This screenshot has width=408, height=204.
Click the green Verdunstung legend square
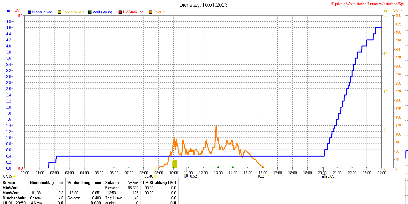[x=90, y=12]
